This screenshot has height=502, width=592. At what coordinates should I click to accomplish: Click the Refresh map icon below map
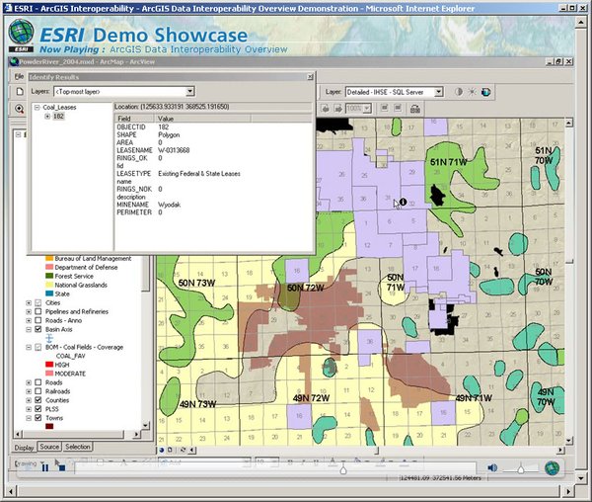click(184, 450)
